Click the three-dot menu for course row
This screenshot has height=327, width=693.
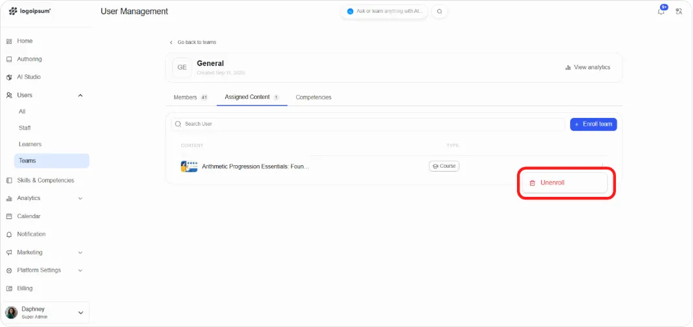[602, 165]
